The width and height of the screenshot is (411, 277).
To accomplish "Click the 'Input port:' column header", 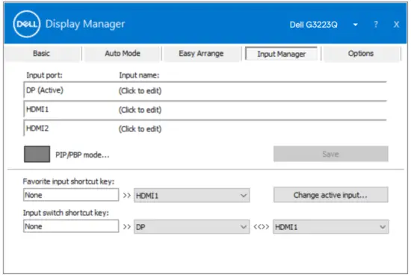I will point(44,75).
